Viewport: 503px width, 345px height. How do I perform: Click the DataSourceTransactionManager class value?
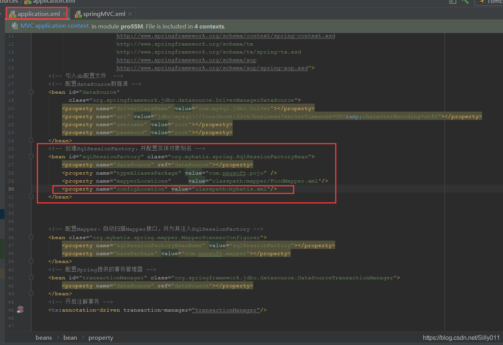tap(284, 278)
